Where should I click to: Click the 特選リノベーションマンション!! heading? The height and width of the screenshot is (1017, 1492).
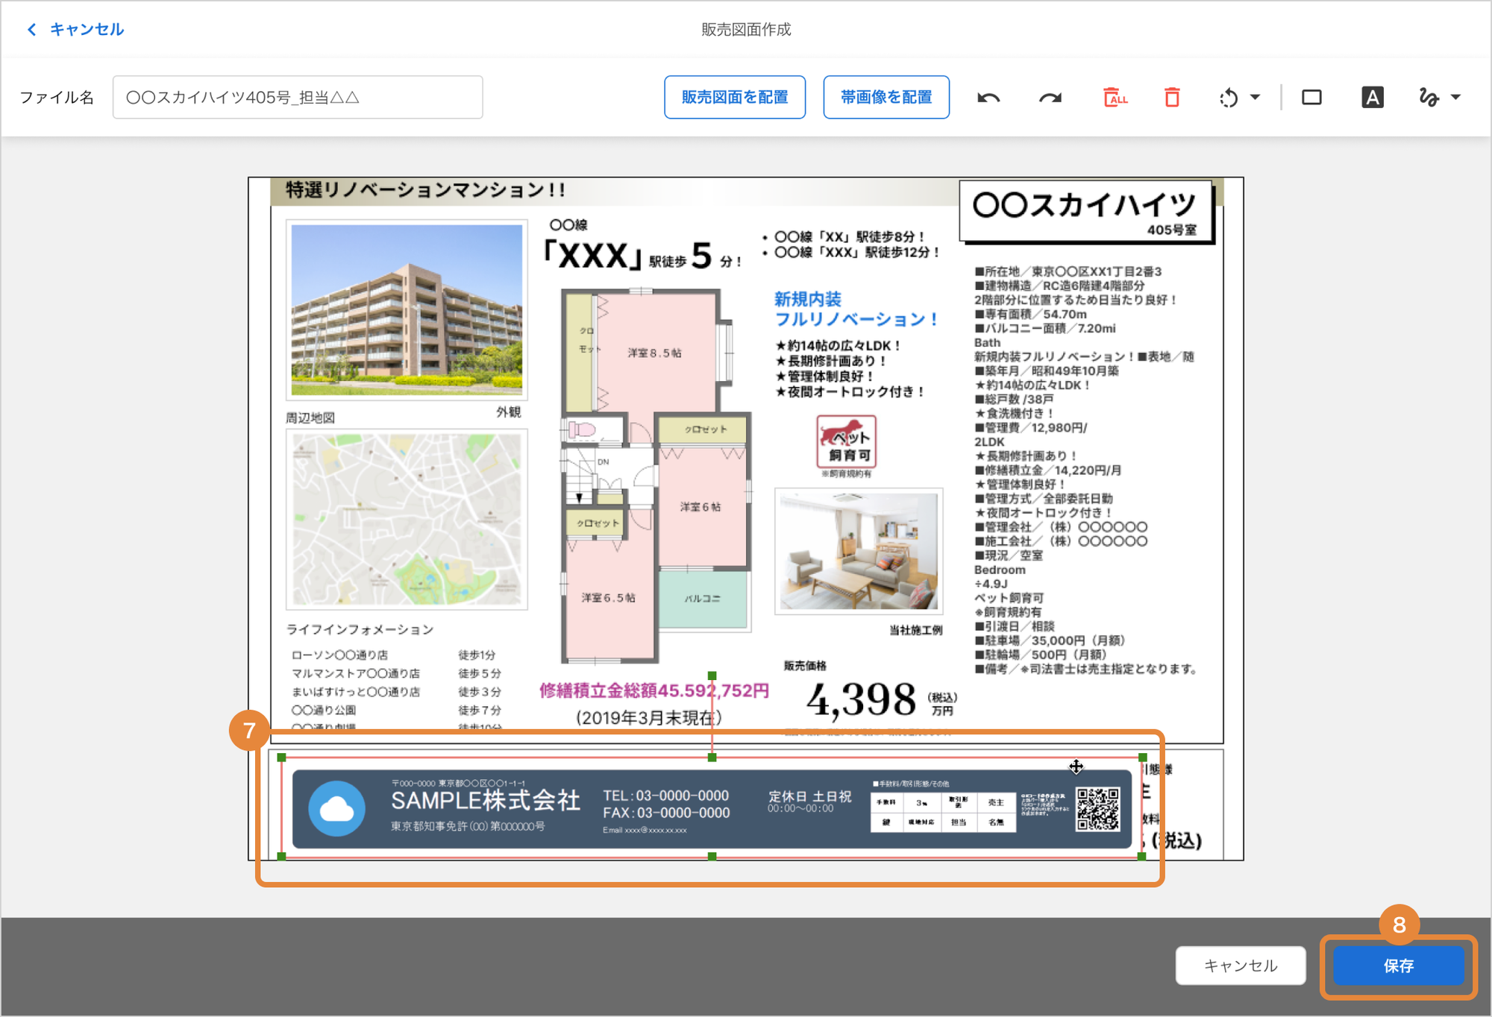[x=425, y=189]
